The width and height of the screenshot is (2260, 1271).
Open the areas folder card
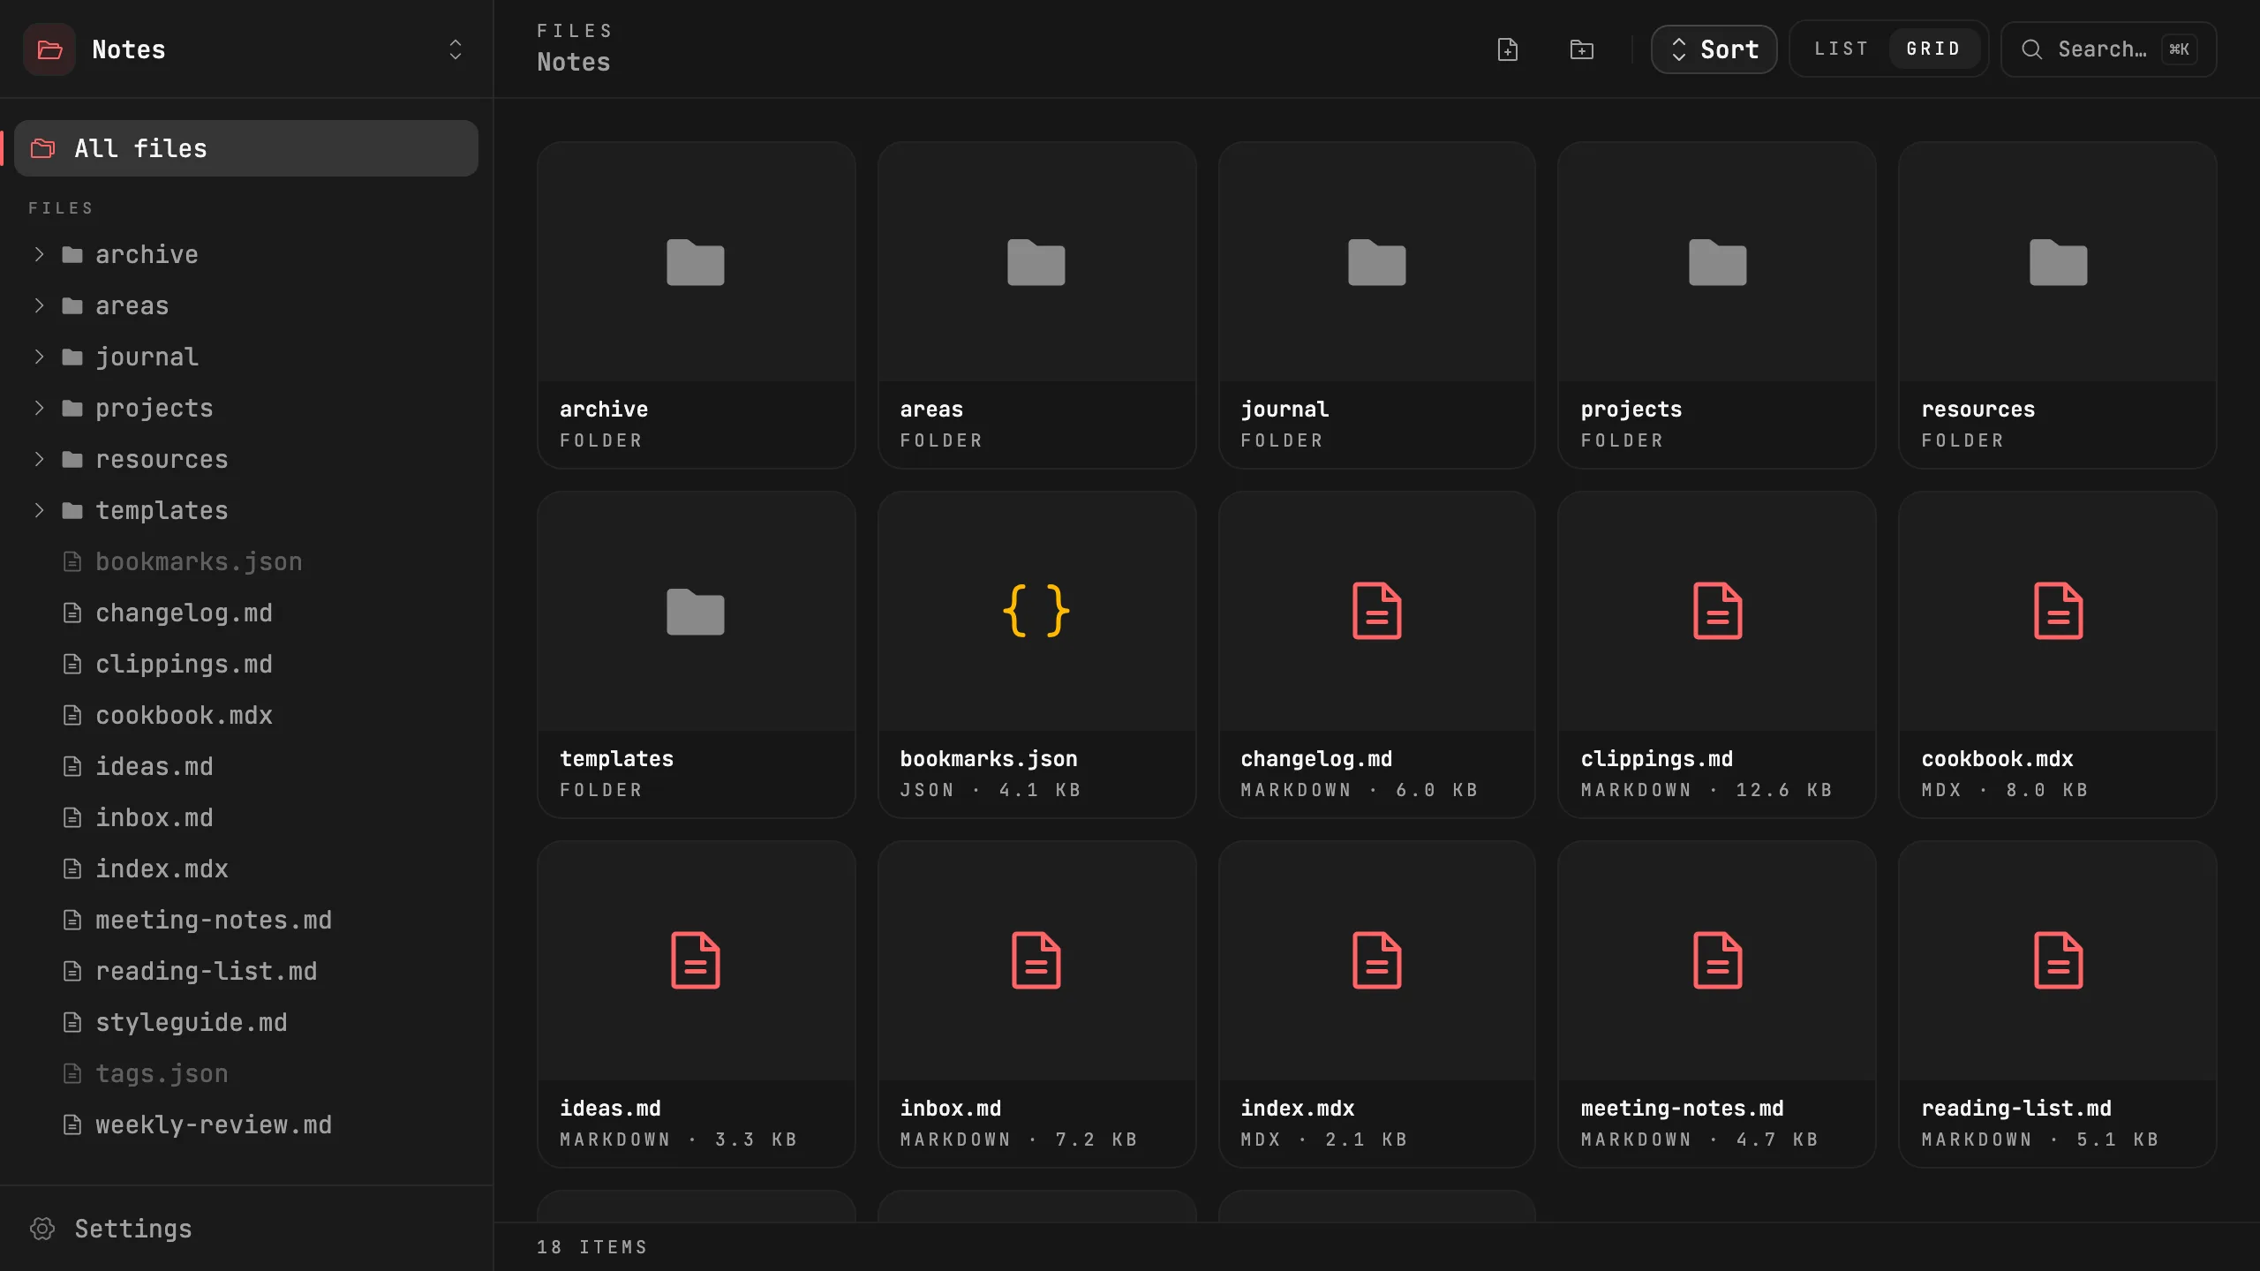pos(1036,305)
